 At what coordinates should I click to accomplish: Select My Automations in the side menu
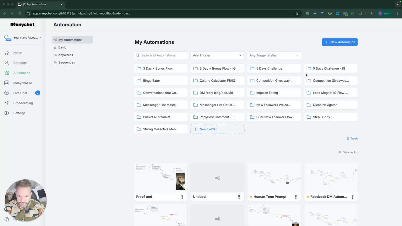(72, 40)
